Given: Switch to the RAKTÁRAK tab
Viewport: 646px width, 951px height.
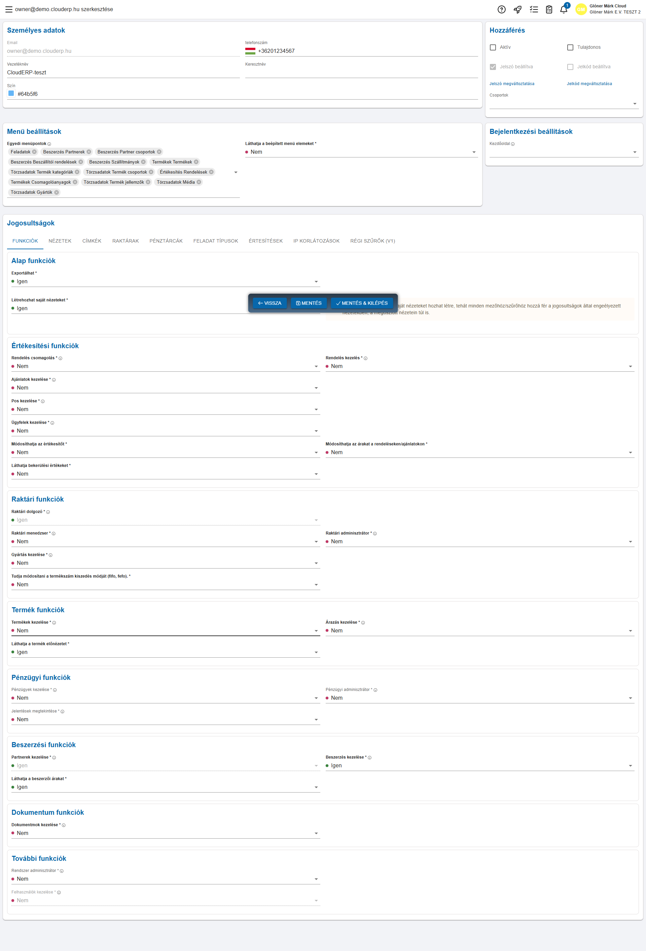Looking at the screenshot, I should (125, 241).
